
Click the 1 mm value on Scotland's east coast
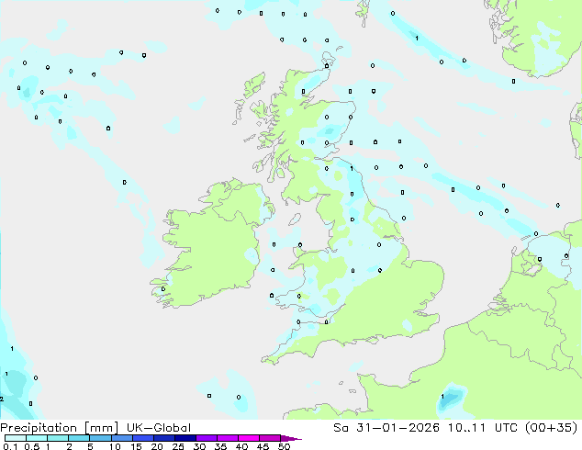352,169
